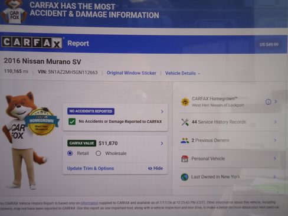Click the globe icon for Last Owned
The height and width of the screenshot is (216, 288).
pos(185,177)
